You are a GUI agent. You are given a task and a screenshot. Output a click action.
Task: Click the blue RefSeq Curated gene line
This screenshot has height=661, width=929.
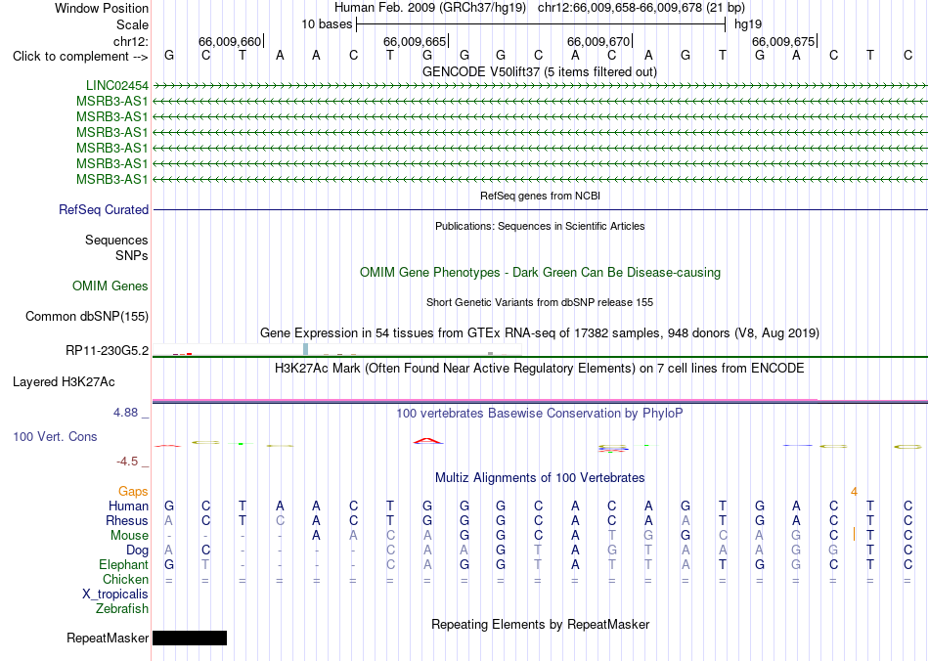click(x=540, y=209)
